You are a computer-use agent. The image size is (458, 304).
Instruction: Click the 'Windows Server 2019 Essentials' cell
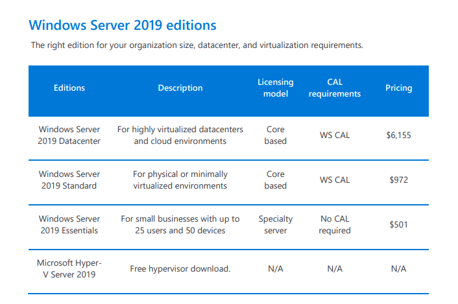pos(69,224)
